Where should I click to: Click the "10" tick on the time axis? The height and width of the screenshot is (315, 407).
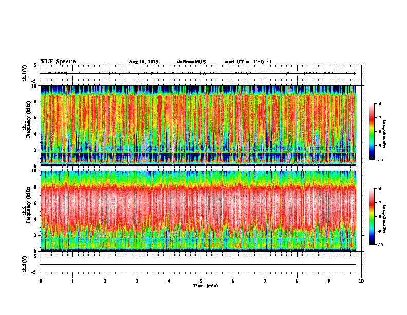[361, 281]
